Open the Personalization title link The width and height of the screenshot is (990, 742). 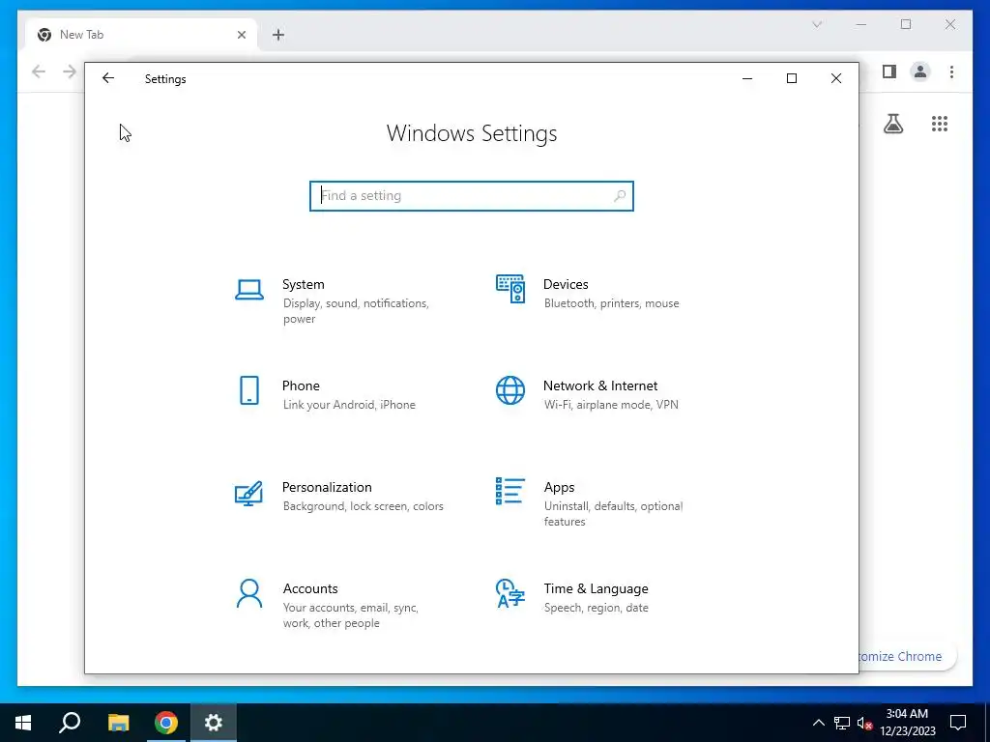327,488
